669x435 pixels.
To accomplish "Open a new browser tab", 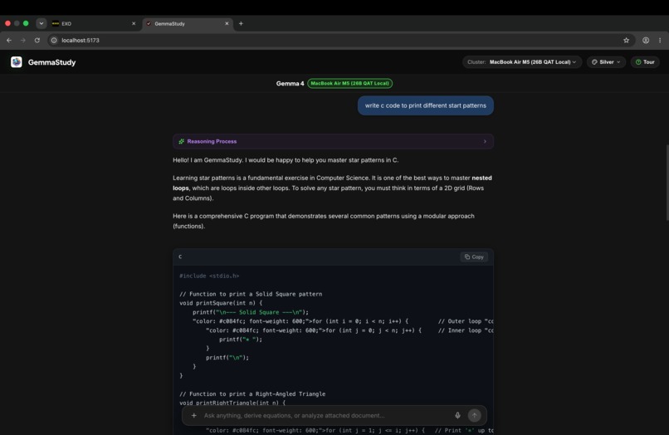I will point(241,23).
